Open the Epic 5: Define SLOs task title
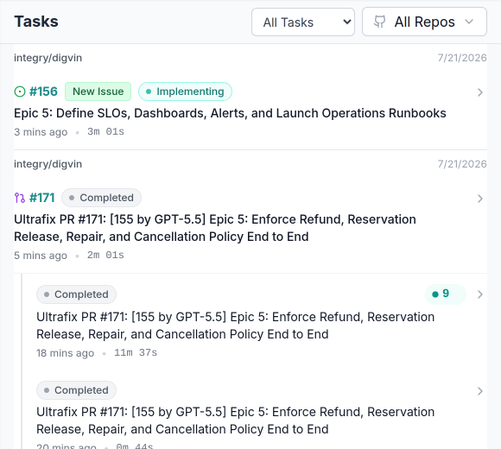The width and height of the screenshot is (501, 449). pyautogui.click(x=230, y=113)
